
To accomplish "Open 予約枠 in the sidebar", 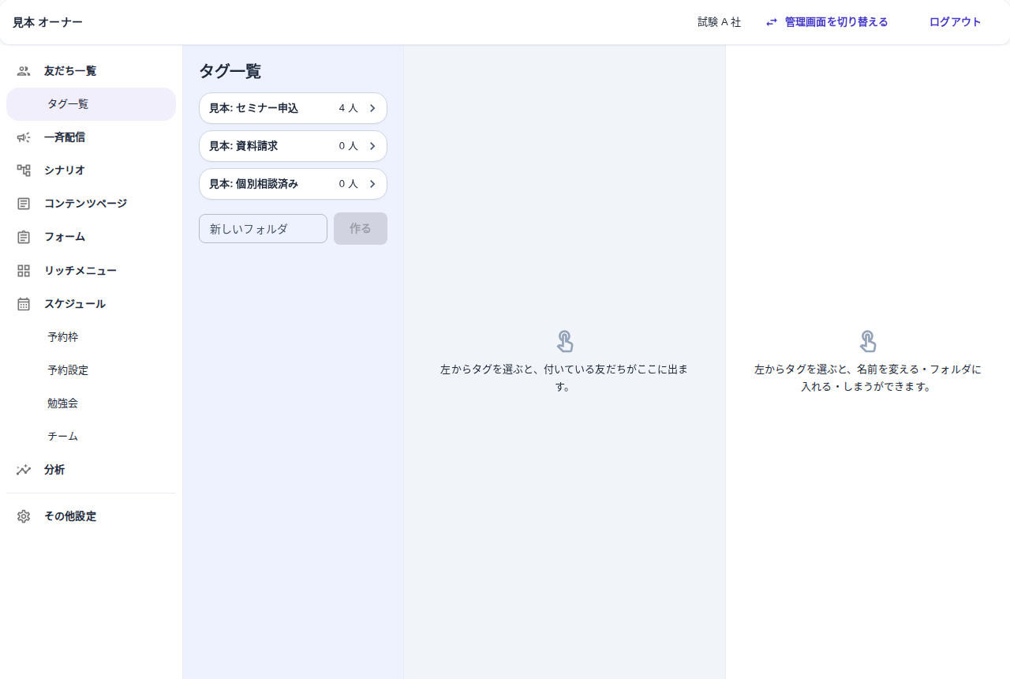I will (91, 337).
